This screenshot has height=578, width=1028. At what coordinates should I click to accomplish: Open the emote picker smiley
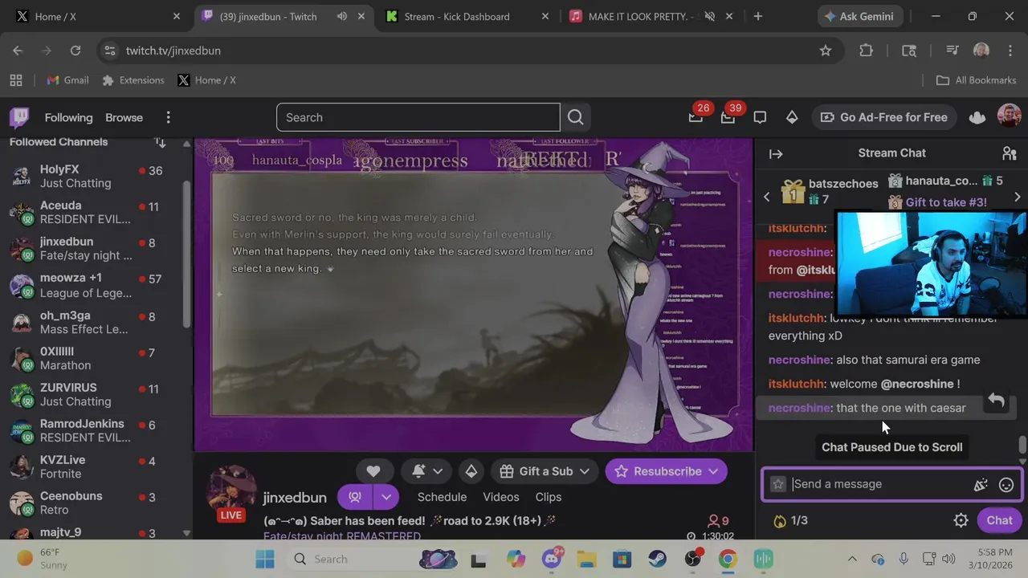1006,484
